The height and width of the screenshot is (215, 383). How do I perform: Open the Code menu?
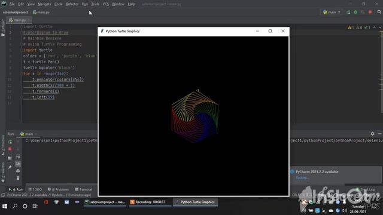pyautogui.click(x=59, y=4)
